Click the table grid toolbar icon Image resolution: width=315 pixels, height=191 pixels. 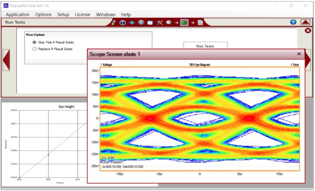pyautogui.click(x=150, y=23)
